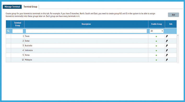Click the search magnifier icon

click(8, 31)
